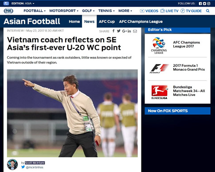Select the AFC Champions League tab

pos(141,22)
